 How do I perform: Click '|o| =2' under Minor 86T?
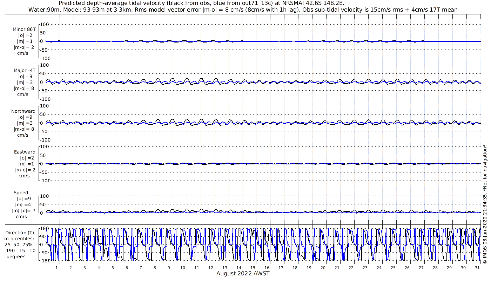pyautogui.click(x=25, y=35)
